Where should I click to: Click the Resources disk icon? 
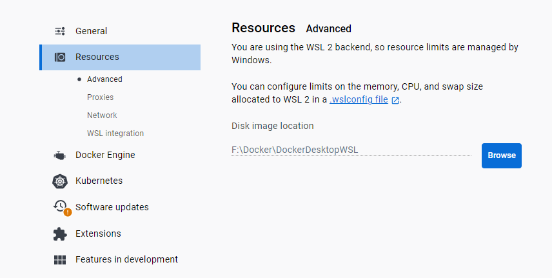click(x=60, y=57)
